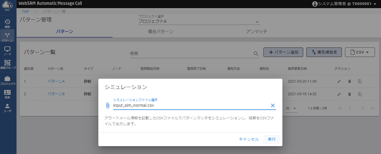Open the 要員 personnel sidebar icon
The height and width of the screenshot is (154, 381).
click(x=7, y=94)
